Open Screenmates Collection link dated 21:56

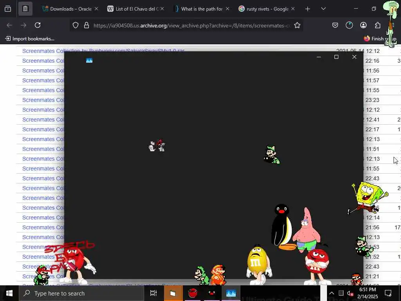coord(43,227)
